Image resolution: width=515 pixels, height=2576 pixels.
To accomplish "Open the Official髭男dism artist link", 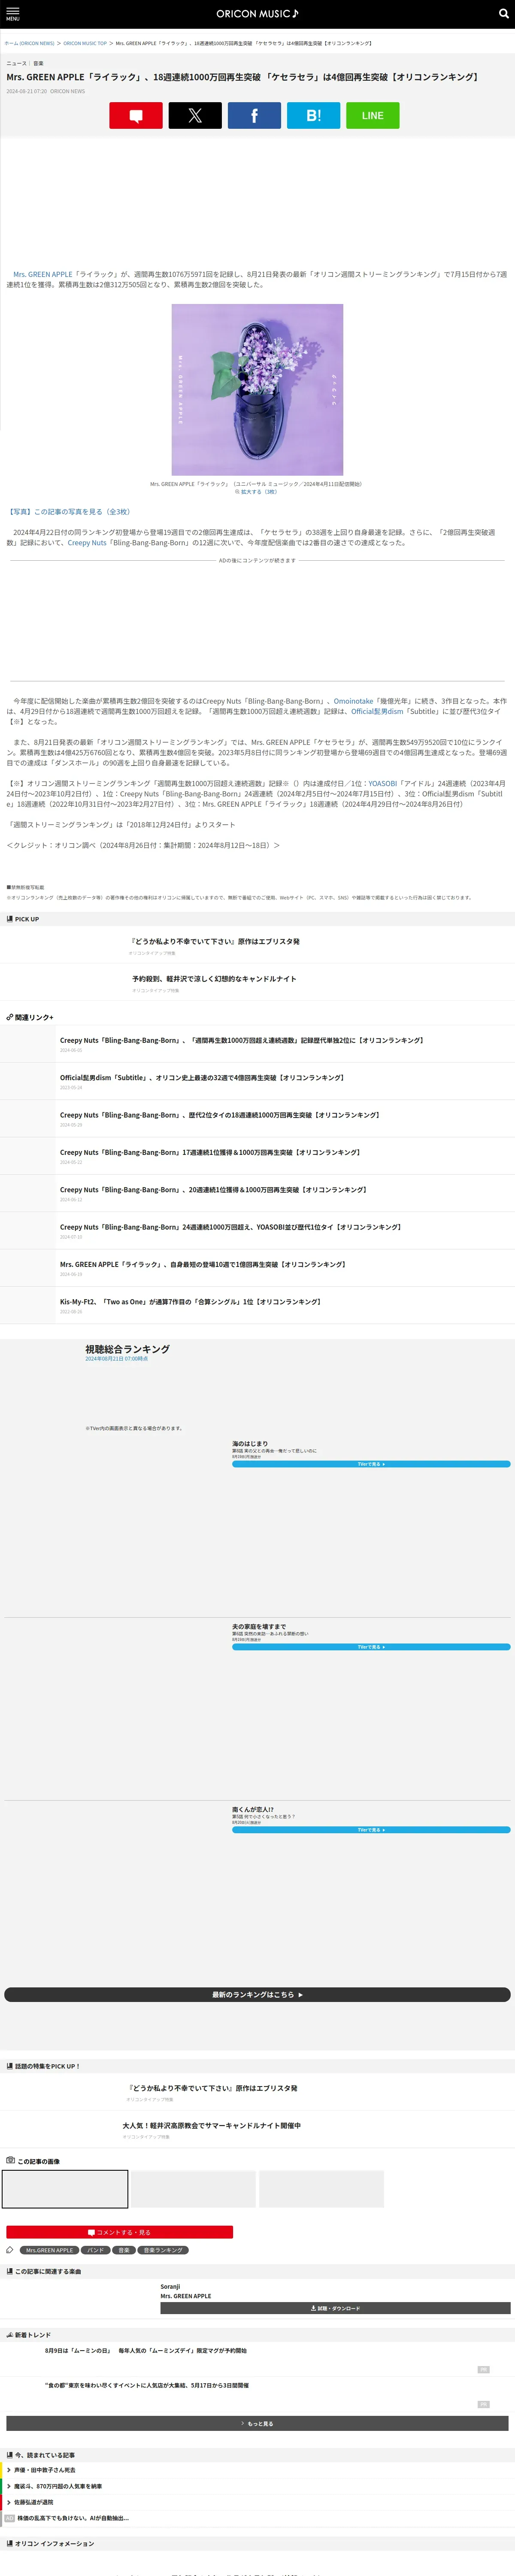I will click(x=377, y=711).
